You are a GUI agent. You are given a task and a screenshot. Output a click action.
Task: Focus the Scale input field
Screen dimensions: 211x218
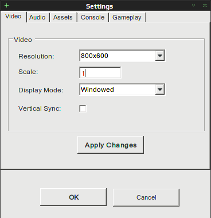pyautogui.click(x=100, y=72)
